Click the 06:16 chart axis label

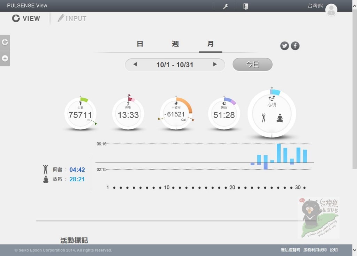coord(101,144)
